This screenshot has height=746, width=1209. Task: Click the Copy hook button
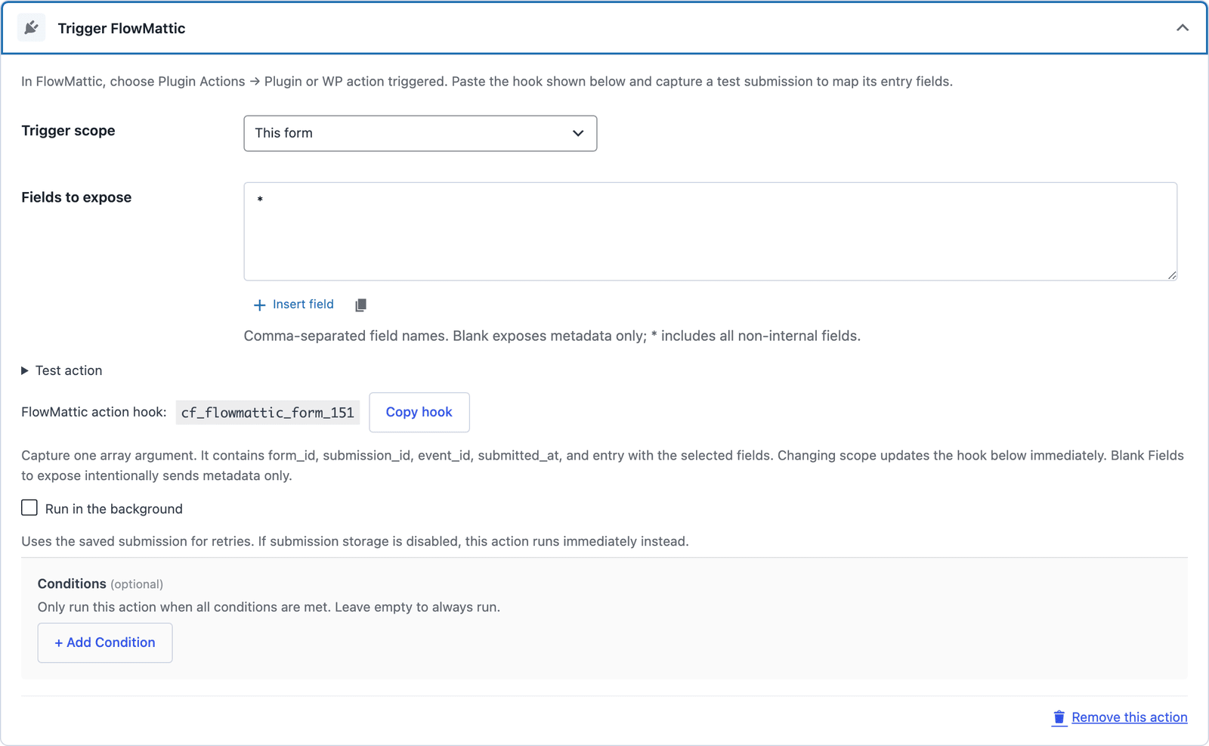click(419, 412)
